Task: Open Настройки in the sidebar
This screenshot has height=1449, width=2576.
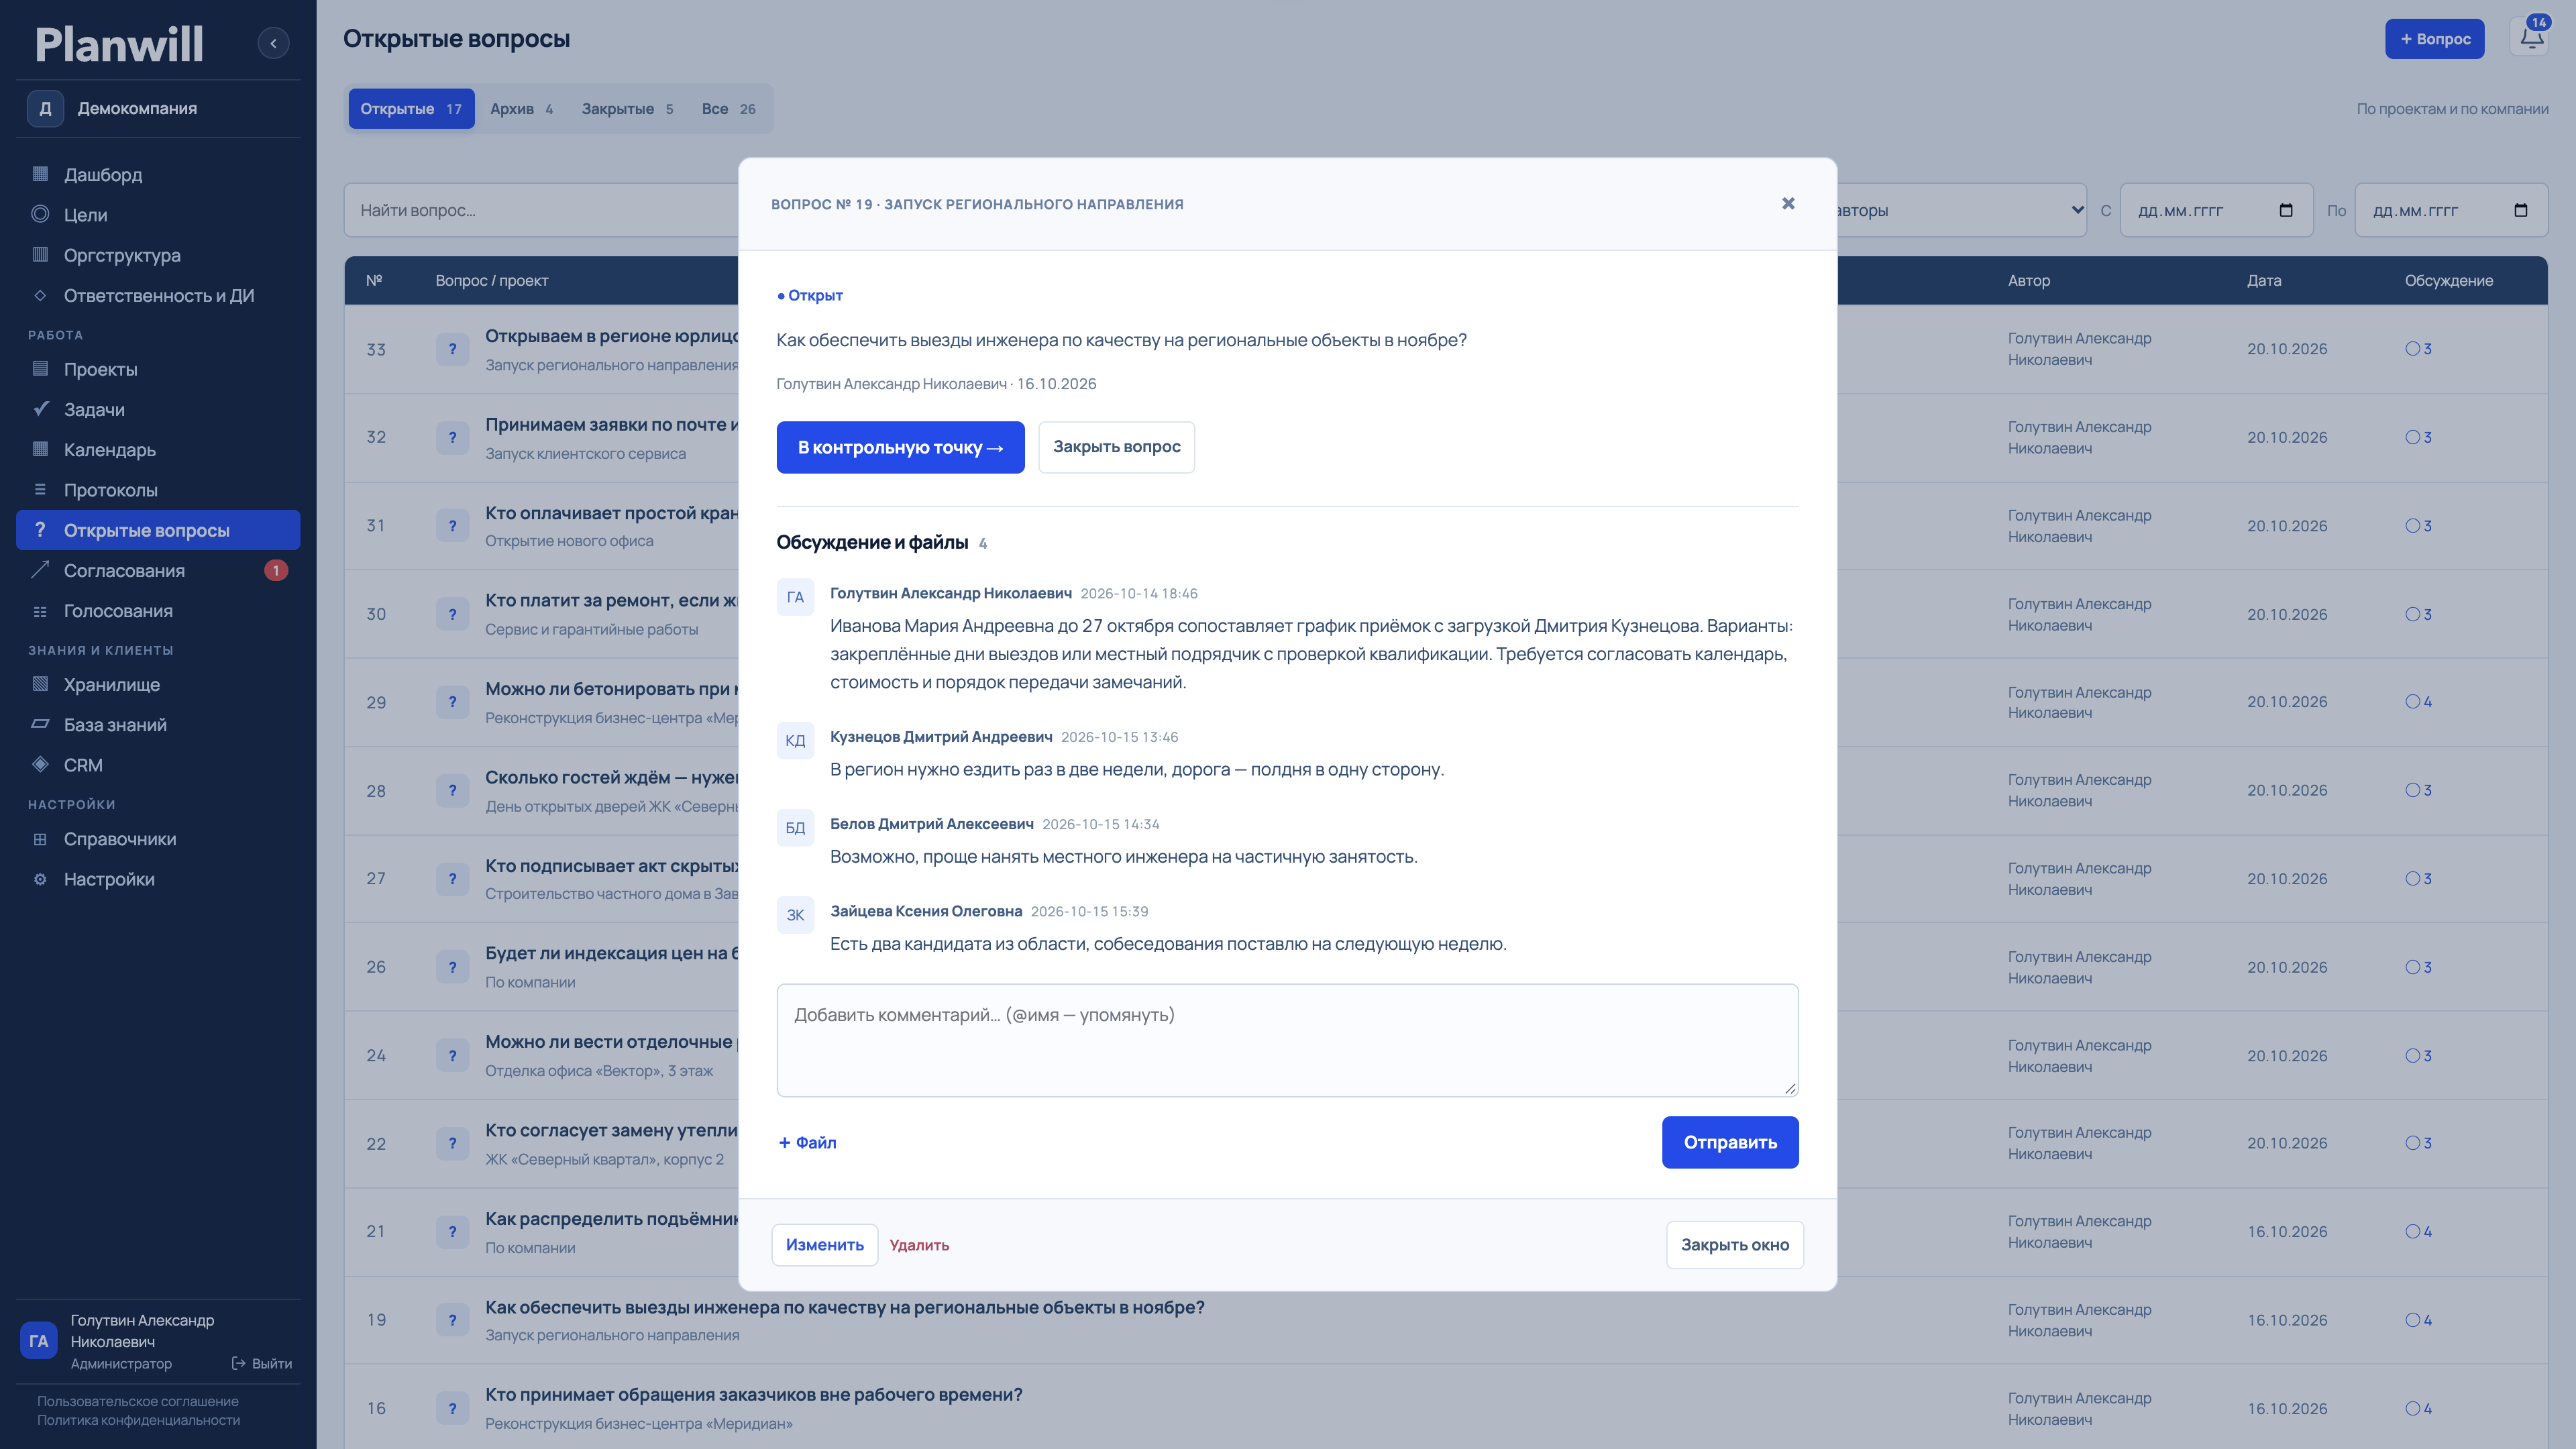Action: point(159,879)
